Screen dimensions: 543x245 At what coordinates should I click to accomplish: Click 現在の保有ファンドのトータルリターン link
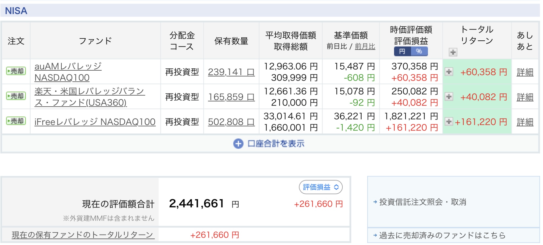[82, 235]
